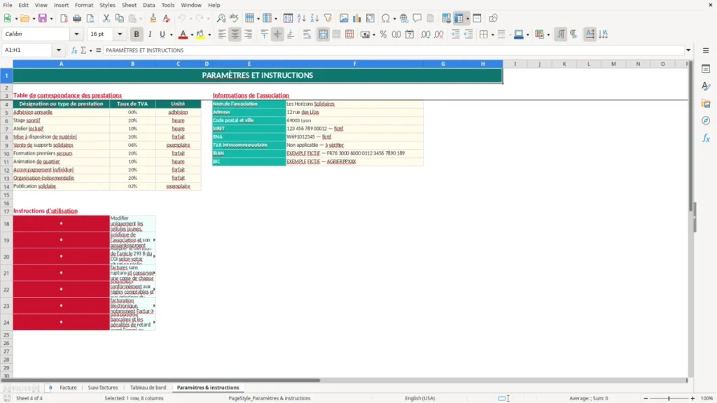This screenshot has height=403, width=717.
Task: Toggle left-to-right paragraph direction
Action: click(x=561, y=34)
